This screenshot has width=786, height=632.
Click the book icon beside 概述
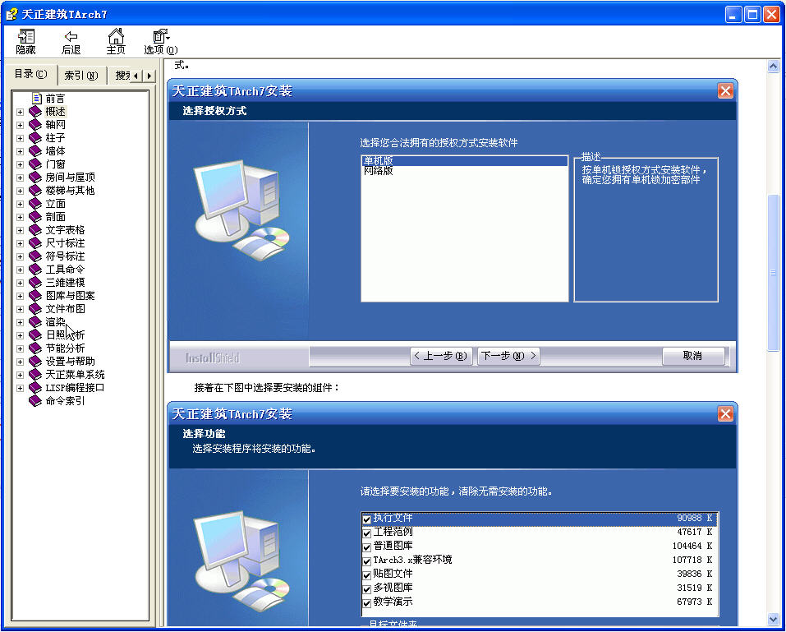point(35,111)
